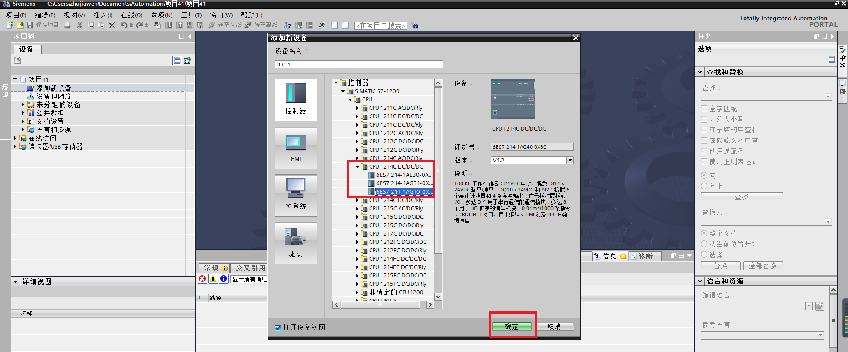
Task: Collapse the CPU 1214C DC/DC/DC tree node
Action: click(357, 167)
